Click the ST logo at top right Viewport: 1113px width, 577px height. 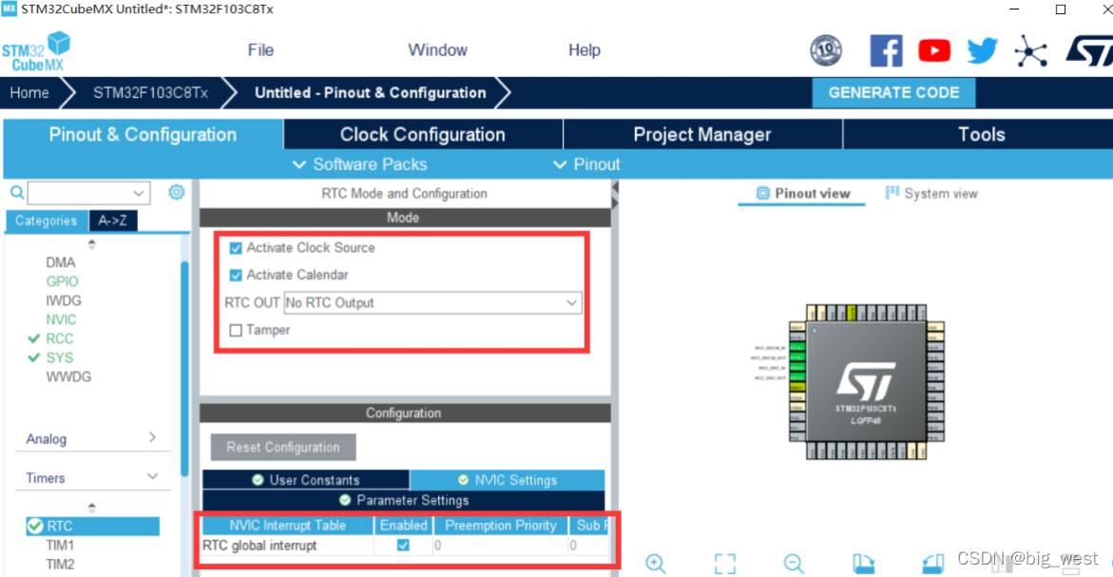[x=1089, y=51]
